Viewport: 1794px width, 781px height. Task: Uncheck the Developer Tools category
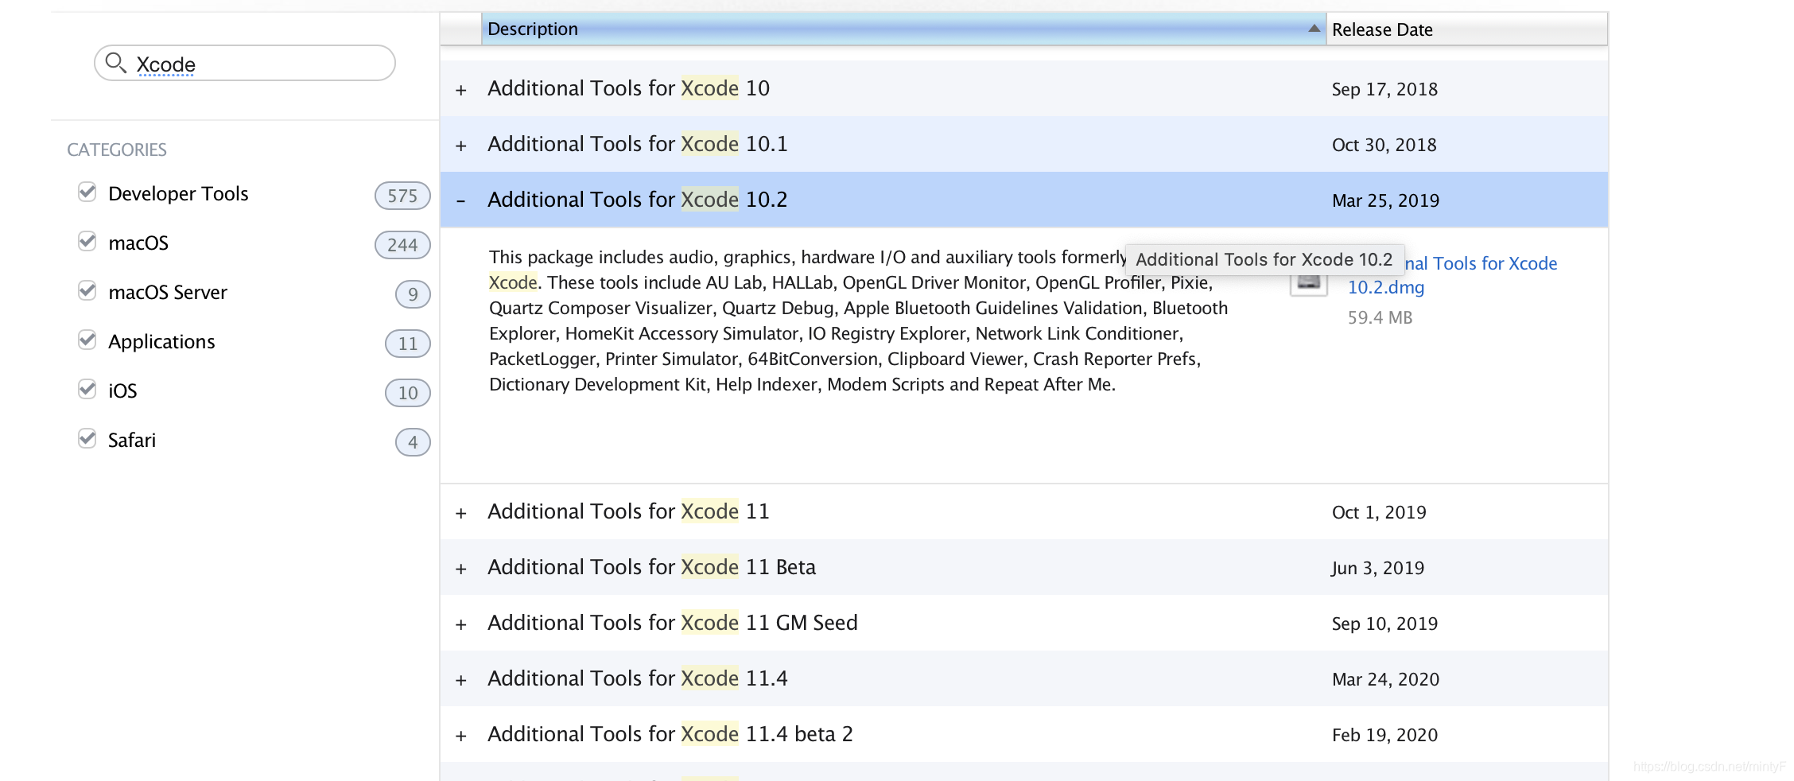tap(87, 192)
